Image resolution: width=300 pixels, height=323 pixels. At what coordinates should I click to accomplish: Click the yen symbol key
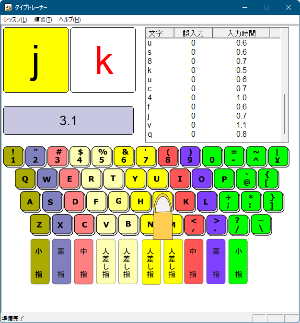coord(277,156)
